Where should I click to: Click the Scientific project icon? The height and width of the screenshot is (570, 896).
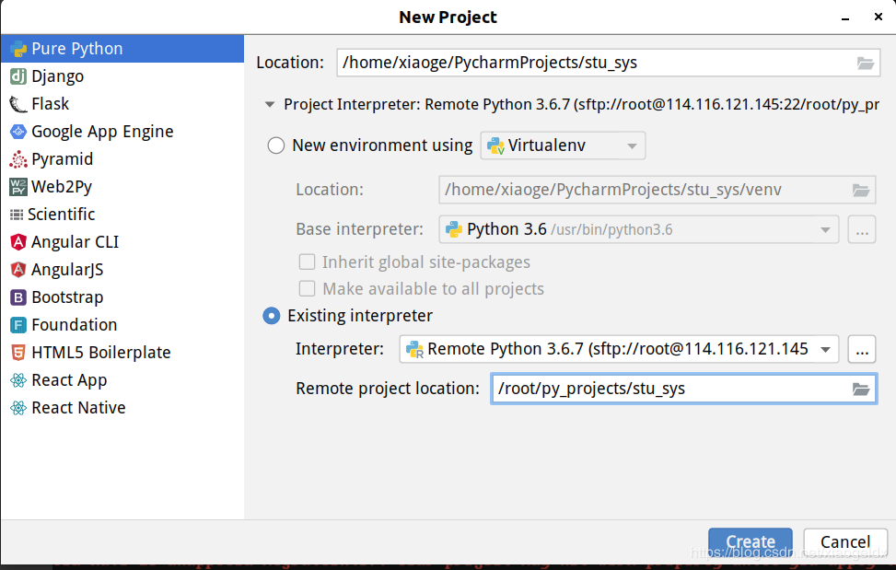[x=17, y=215]
